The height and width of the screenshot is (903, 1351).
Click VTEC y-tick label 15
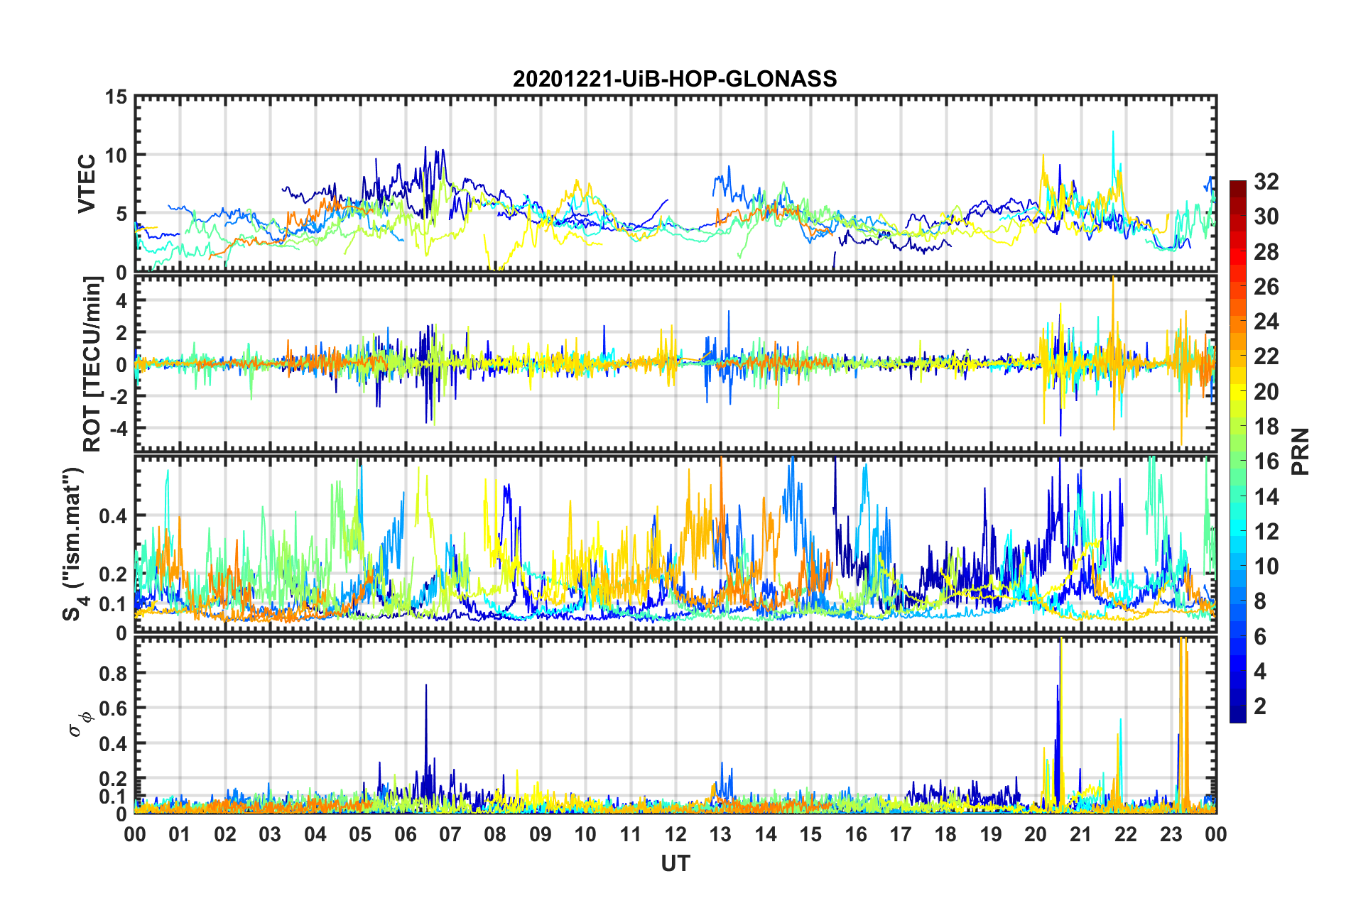(x=115, y=97)
